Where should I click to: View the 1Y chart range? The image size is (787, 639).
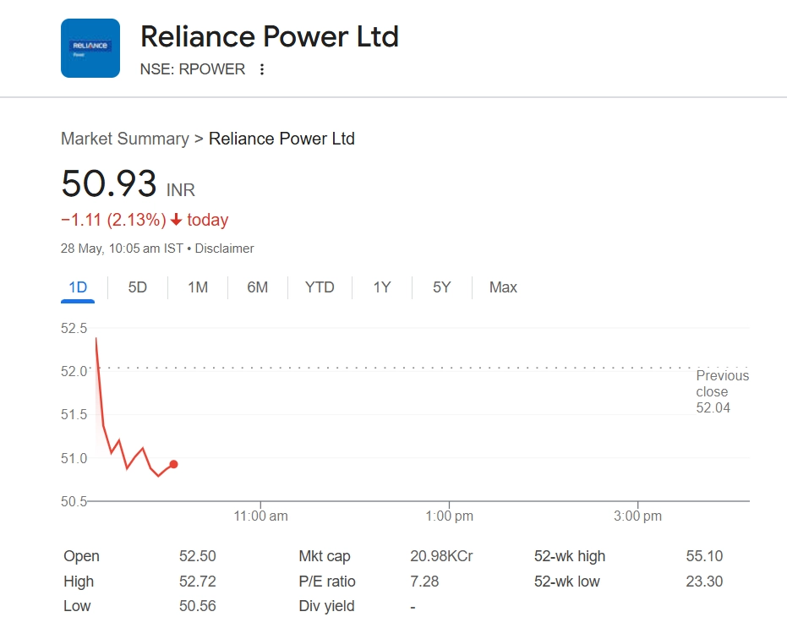pos(382,287)
